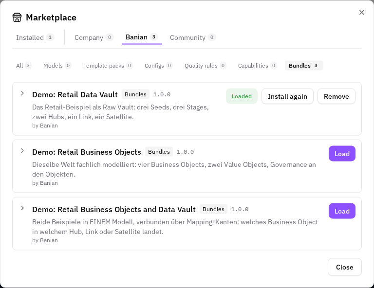This screenshot has width=374, height=288.
Task: Click the Marketplace storefront icon
Action: (x=17, y=18)
